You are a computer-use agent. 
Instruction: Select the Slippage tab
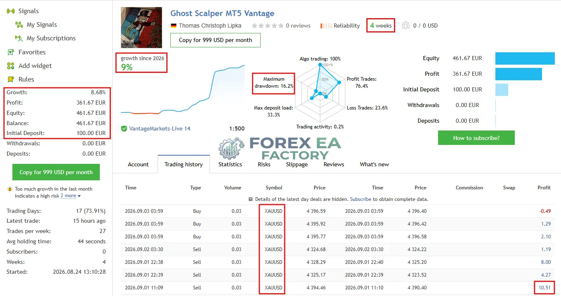[x=297, y=164]
